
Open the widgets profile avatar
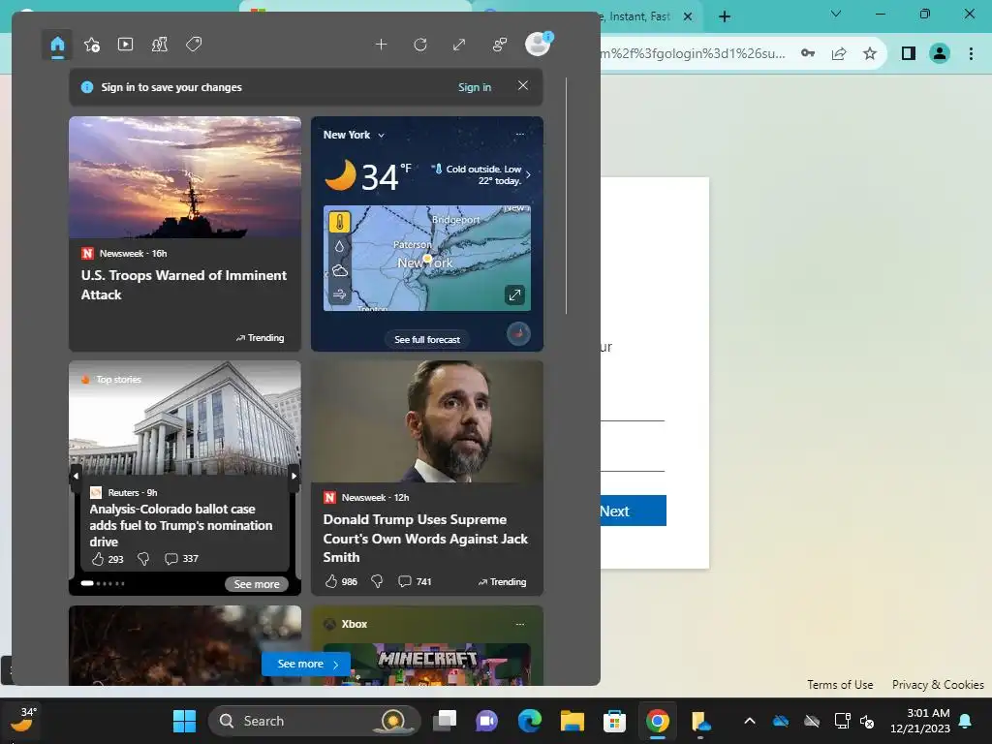click(x=538, y=45)
